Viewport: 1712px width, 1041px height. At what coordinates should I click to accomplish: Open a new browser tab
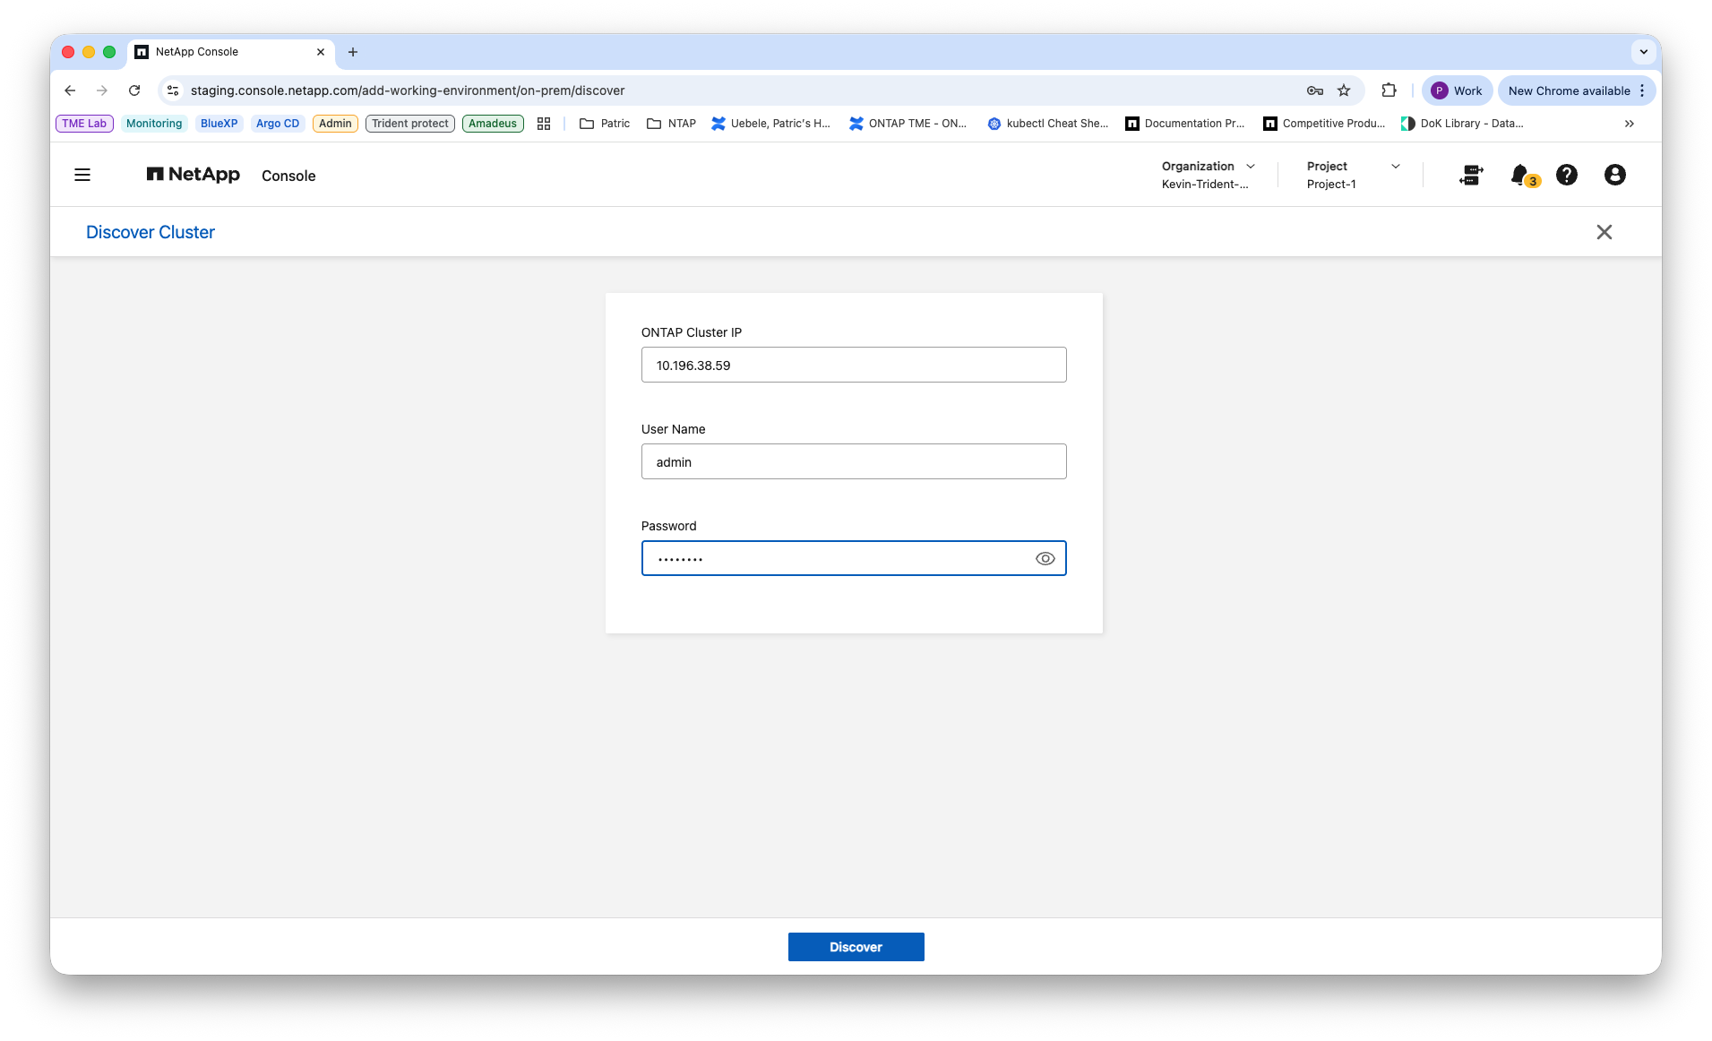[x=353, y=52]
